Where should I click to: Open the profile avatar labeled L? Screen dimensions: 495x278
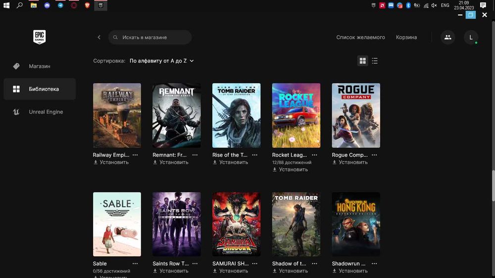471,37
